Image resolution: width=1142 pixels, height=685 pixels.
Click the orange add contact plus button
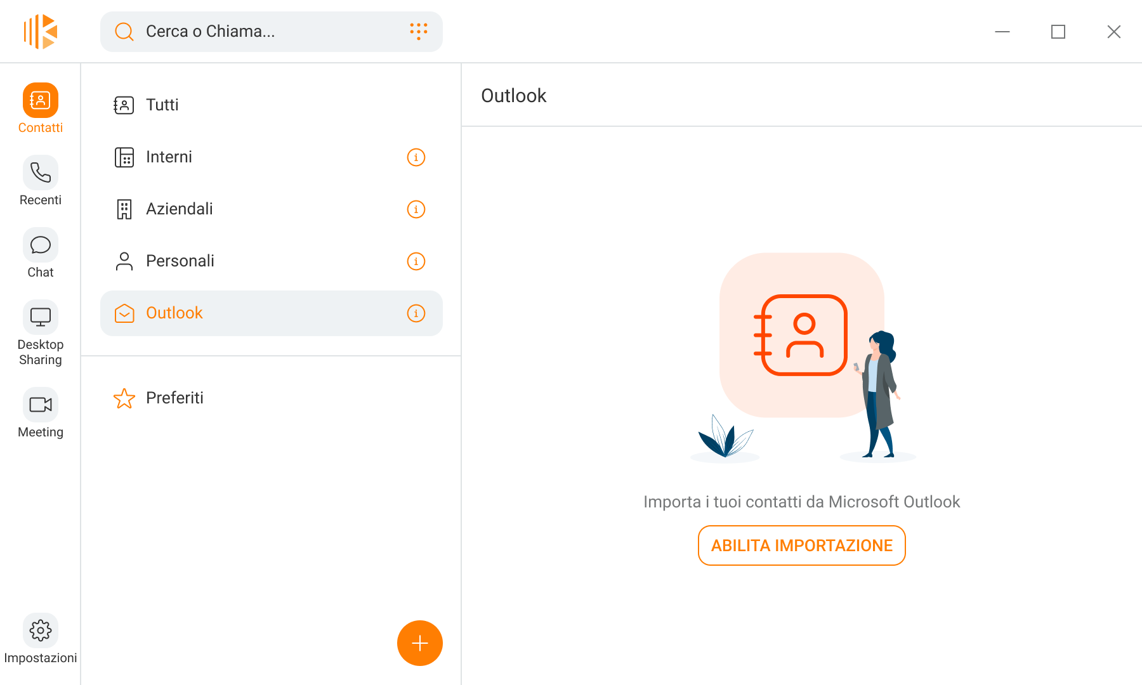420,643
